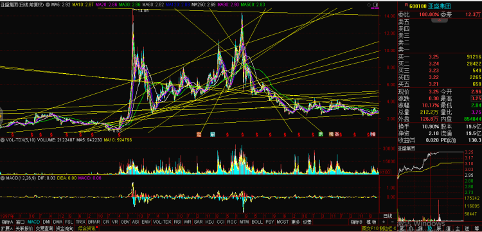The height and width of the screenshot is (232, 482).
Task: Open 综合资讯 news link
Action: [x=86, y=228]
